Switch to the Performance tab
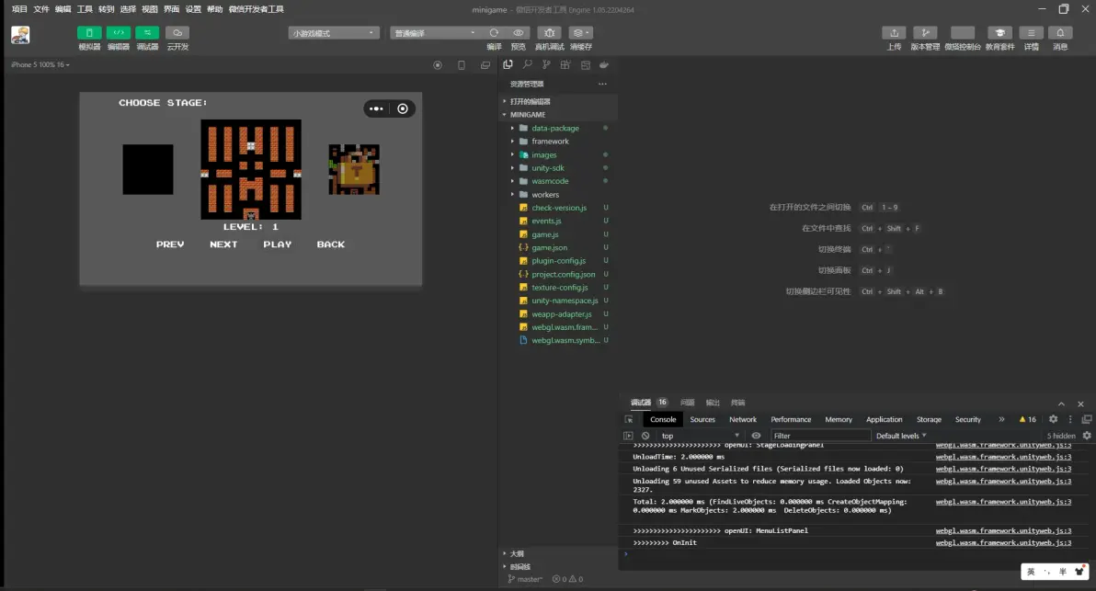Viewport: 1096px width, 591px height. (x=791, y=419)
